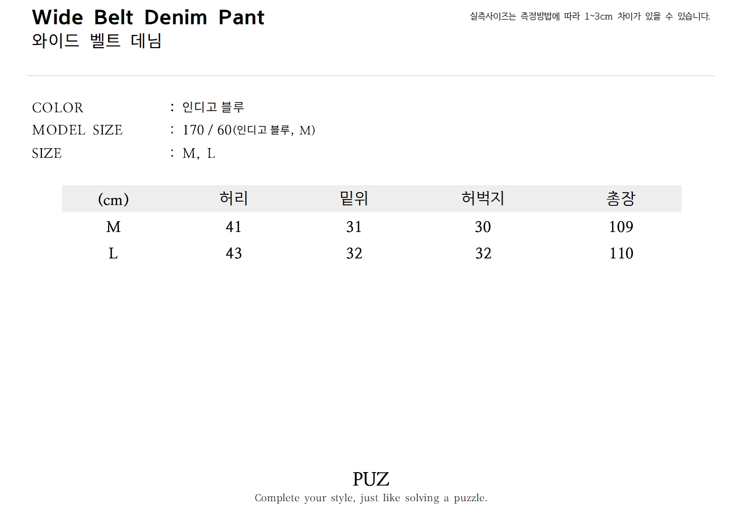Click the (cm) table header cell
This screenshot has height=525, width=743.
[113, 200]
